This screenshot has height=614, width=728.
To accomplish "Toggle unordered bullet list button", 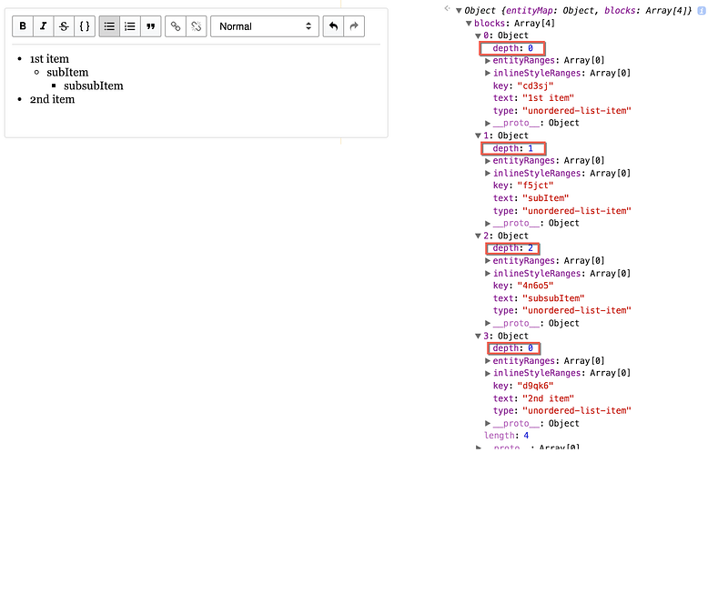I will point(109,26).
